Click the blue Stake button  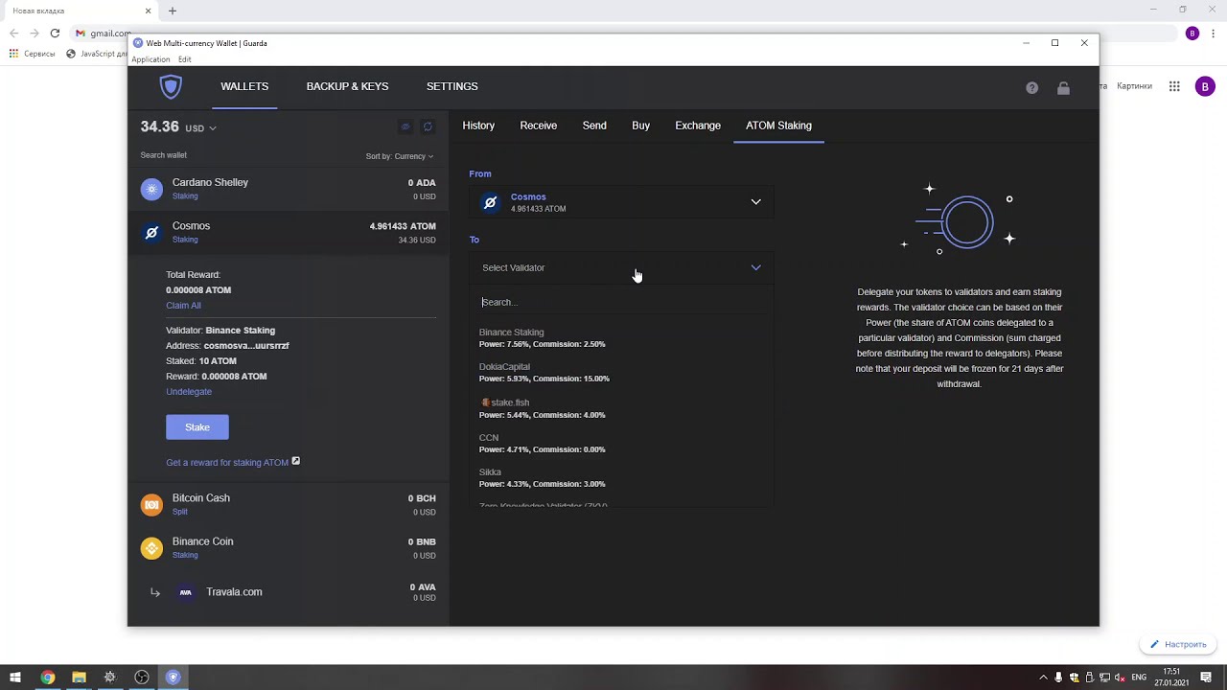tap(197, 427)
